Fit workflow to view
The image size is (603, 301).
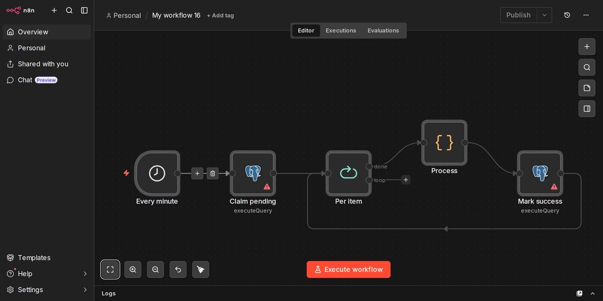click(110, 269)
